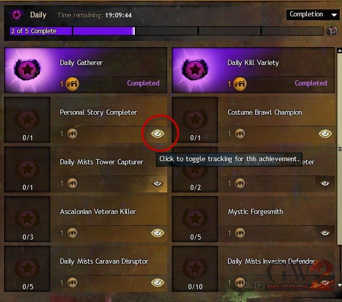Viewport: 342px width, 302px height.
Task: Click Personal Story Completer progress badge
Action: [27, 120]
